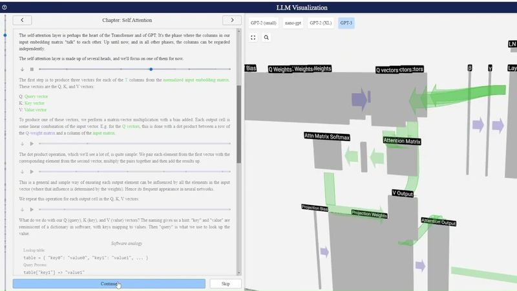Click the 'β' label in the 3D view
Image resolution: width=517 pixels, height=291 pixels.
coord(470,68)
